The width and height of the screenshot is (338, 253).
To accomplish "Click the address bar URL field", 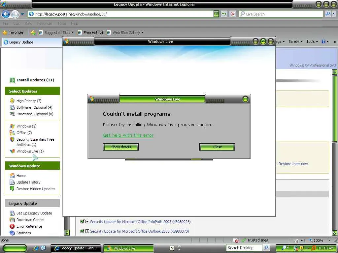I will [121, 14].
